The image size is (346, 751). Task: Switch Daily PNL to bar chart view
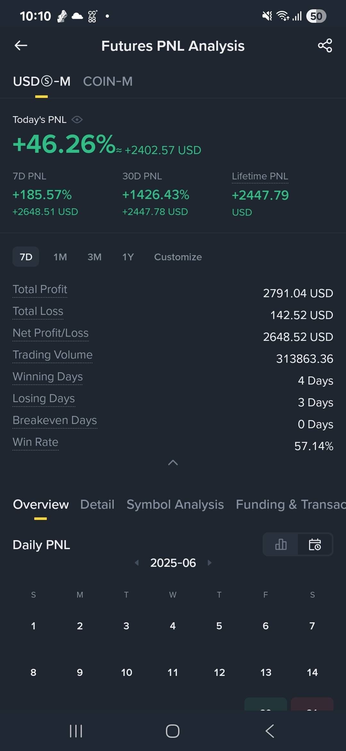tap(281, 544)
